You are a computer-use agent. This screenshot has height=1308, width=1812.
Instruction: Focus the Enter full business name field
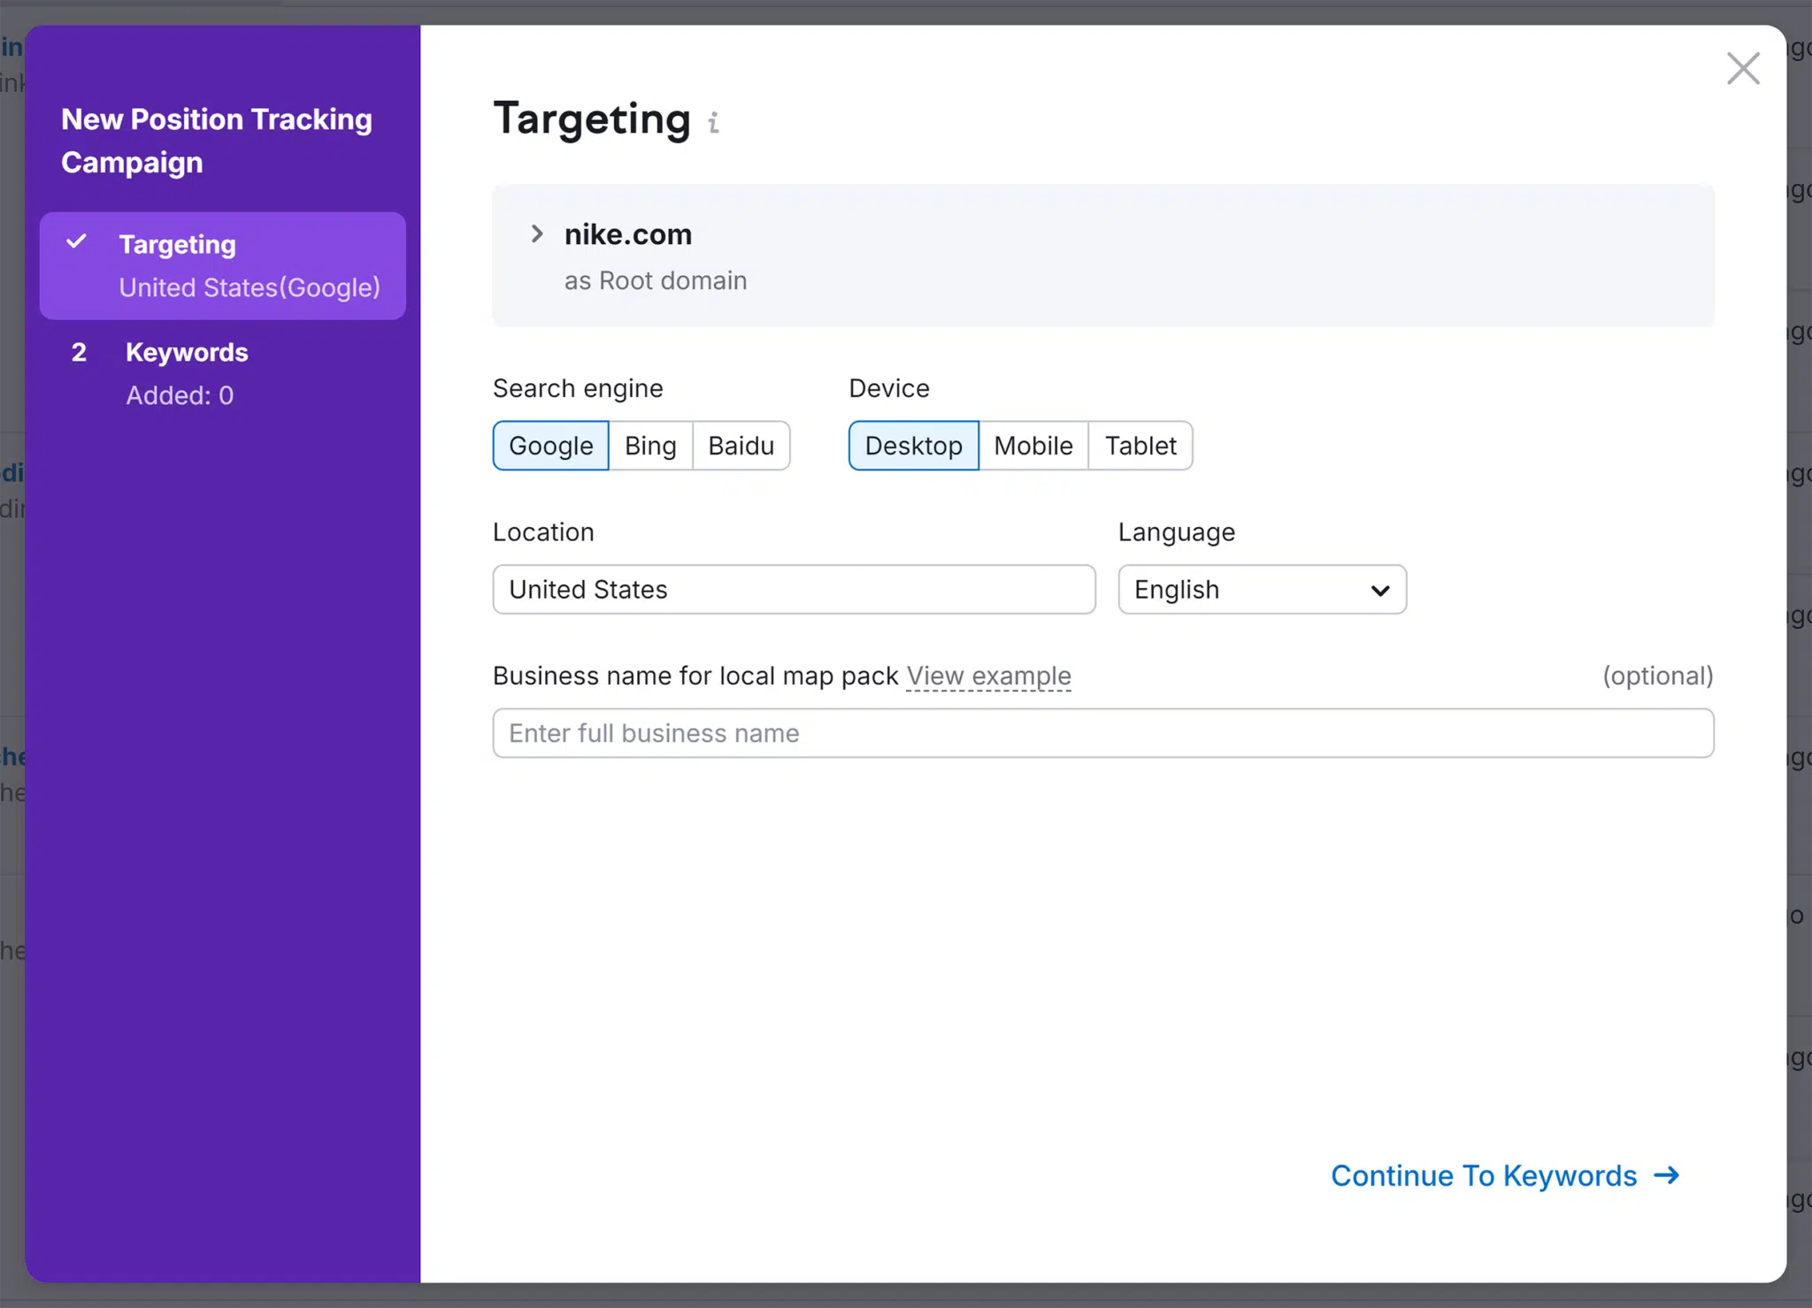[1102, 733]
